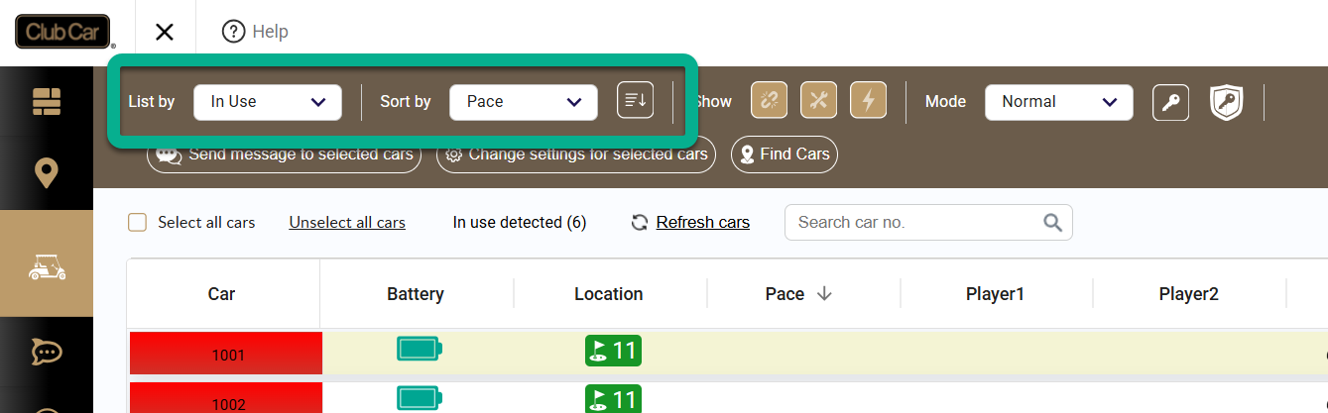Open the map pin sidebar icon

pyautogui.click(x=47, y=173)
